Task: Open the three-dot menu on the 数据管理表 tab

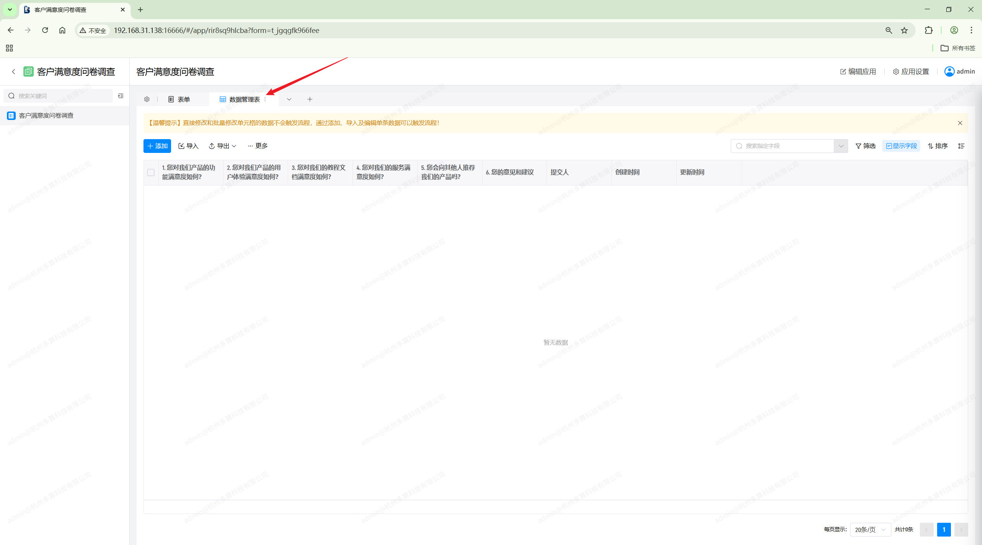Action: (265, 99)
